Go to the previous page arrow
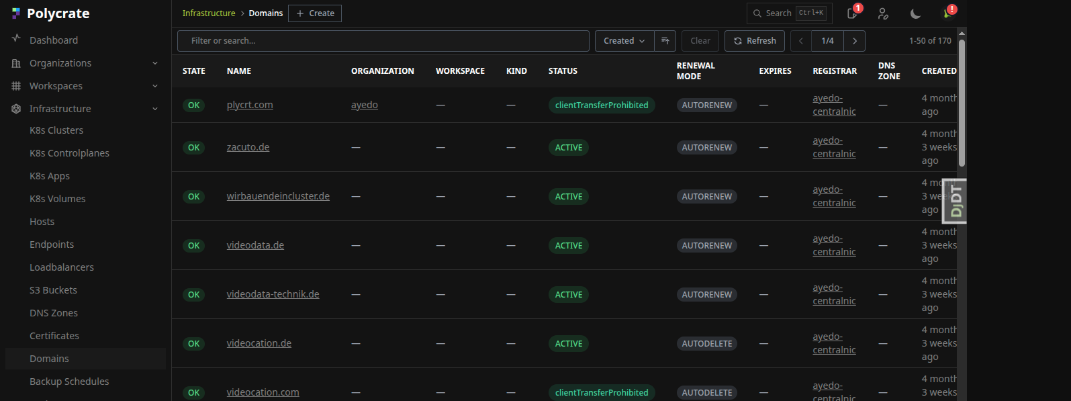The height and width of the screenshot is (401, 1071). point(801,41)
